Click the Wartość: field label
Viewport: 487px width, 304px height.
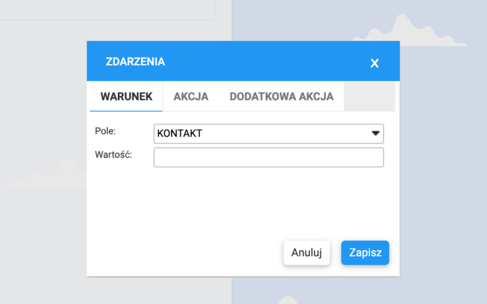click(113, 154)
